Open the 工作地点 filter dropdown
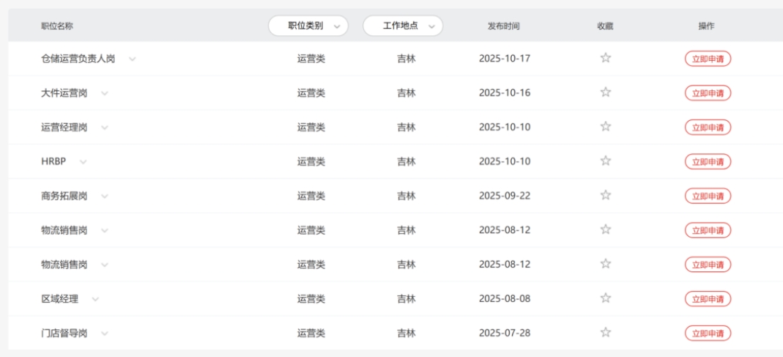The height and width of the screenshot is (357, 783). (x=402, y=26)
